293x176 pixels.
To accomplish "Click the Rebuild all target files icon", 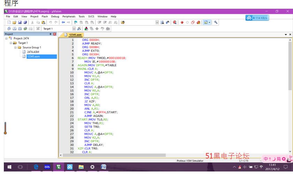I will (x=20, y=29).
